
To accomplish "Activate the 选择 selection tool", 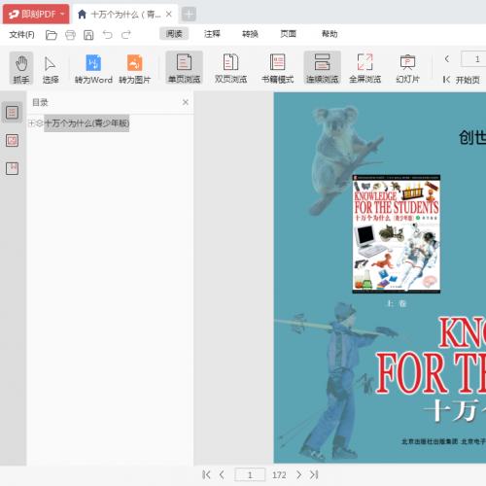I will pos(51,69).
